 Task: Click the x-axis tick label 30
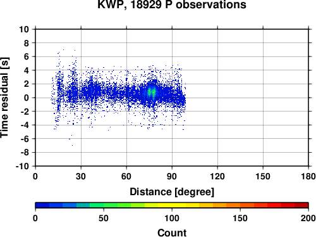[81, 176]
